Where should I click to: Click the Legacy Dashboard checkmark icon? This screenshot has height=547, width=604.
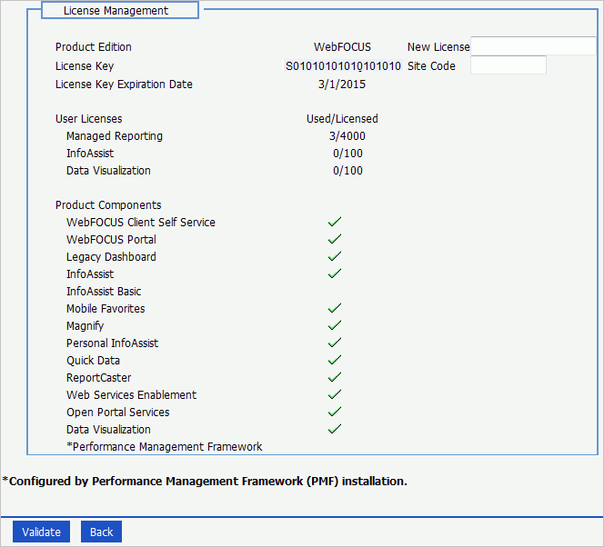point(335,256)
